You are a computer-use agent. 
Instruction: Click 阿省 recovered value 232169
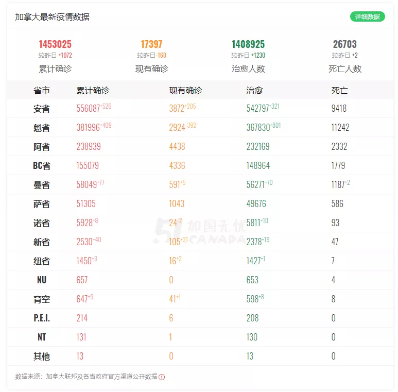[x=258, y=146]
